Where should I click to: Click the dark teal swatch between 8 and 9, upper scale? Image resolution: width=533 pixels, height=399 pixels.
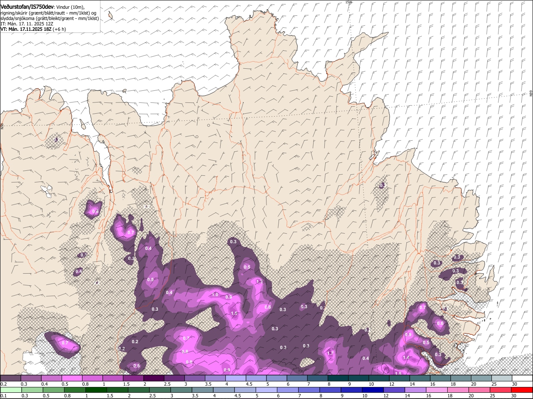(338, 378)
